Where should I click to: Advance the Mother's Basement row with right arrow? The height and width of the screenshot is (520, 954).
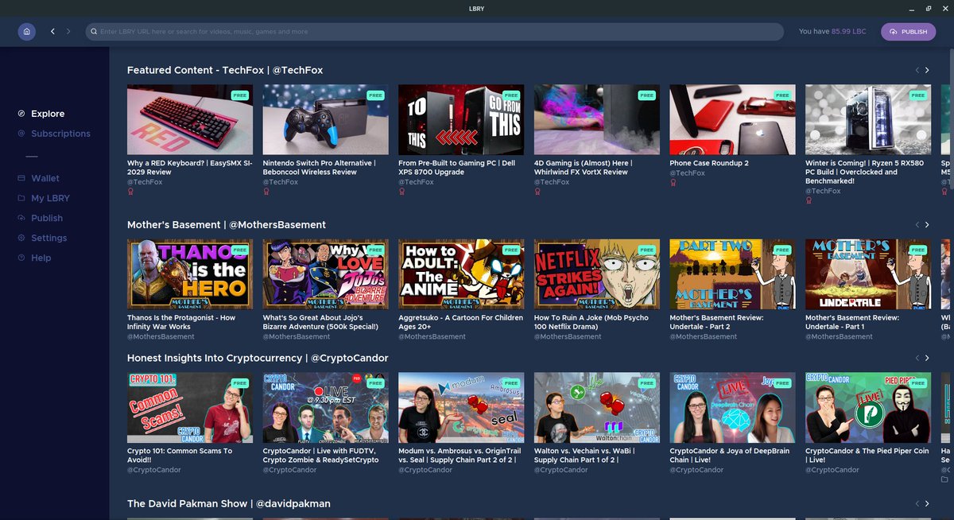[x=927, y=225]
